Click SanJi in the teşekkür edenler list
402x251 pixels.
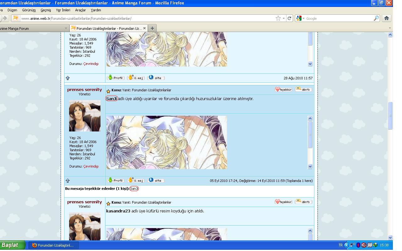(134, 189)
